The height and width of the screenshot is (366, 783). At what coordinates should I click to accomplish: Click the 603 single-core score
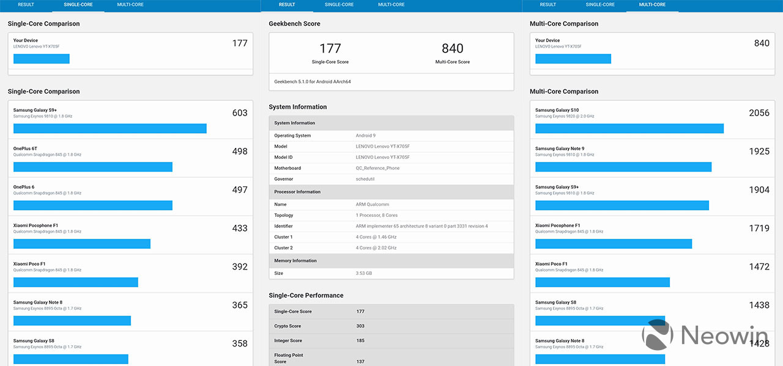(x=240, y=113)
